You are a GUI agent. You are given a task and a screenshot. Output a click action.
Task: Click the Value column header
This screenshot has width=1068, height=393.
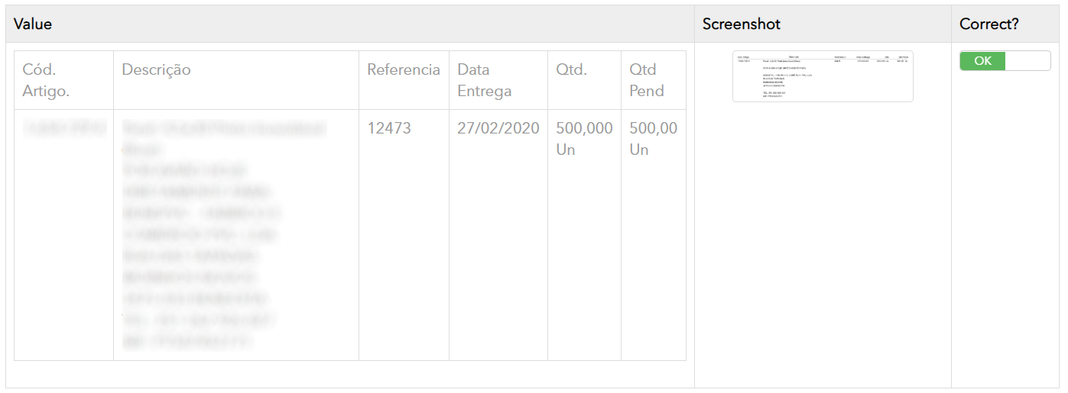(33, 24)
